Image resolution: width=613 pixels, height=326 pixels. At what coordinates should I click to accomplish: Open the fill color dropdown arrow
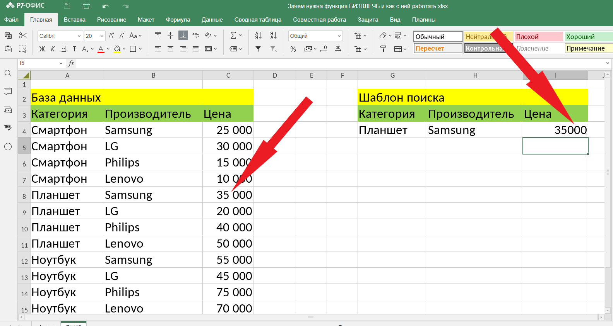pyautogui.click(x=124, y=49)
